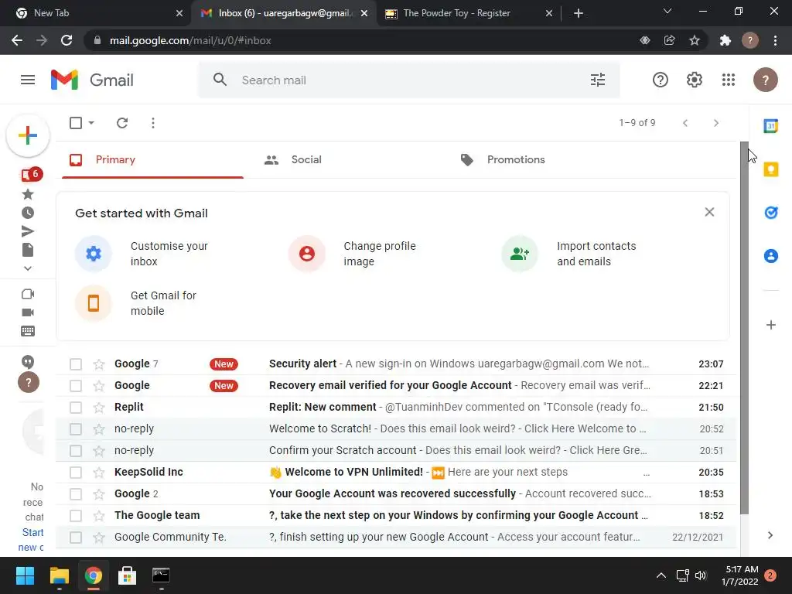Viewport: 792px width, 594px height.
Task: Go to the older emails page arrow
Action: point(715,123)
